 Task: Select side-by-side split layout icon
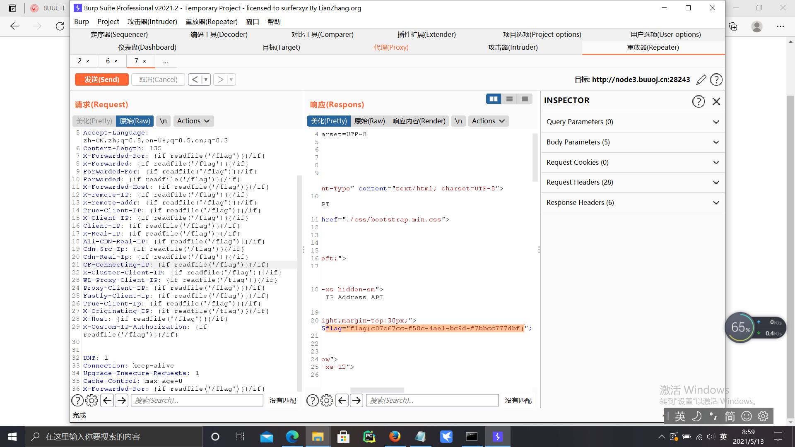[494, 99]
